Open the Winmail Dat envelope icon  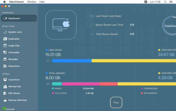(5, 87)
